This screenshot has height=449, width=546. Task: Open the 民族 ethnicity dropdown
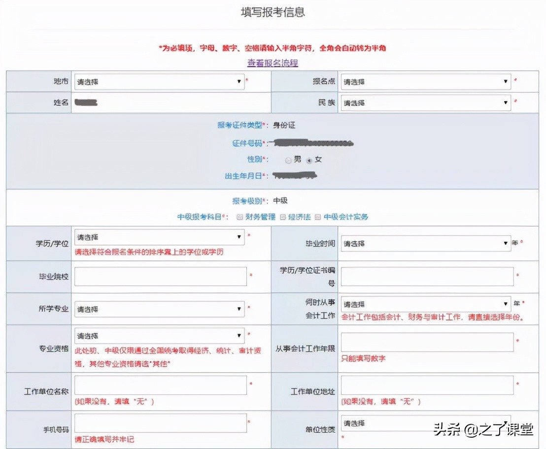[424, 102]
